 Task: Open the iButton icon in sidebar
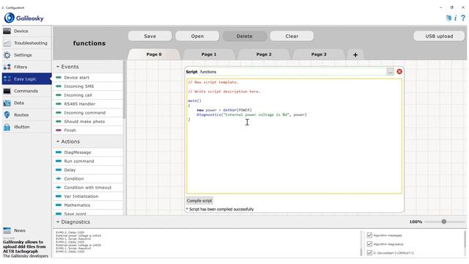point(7,127)
